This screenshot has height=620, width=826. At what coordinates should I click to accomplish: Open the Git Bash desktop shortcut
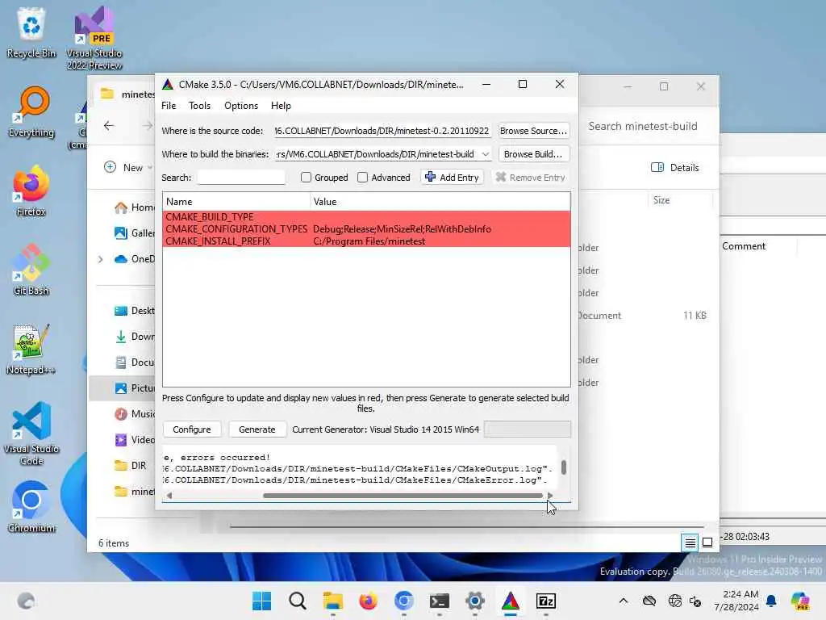[x=31, y=270]
